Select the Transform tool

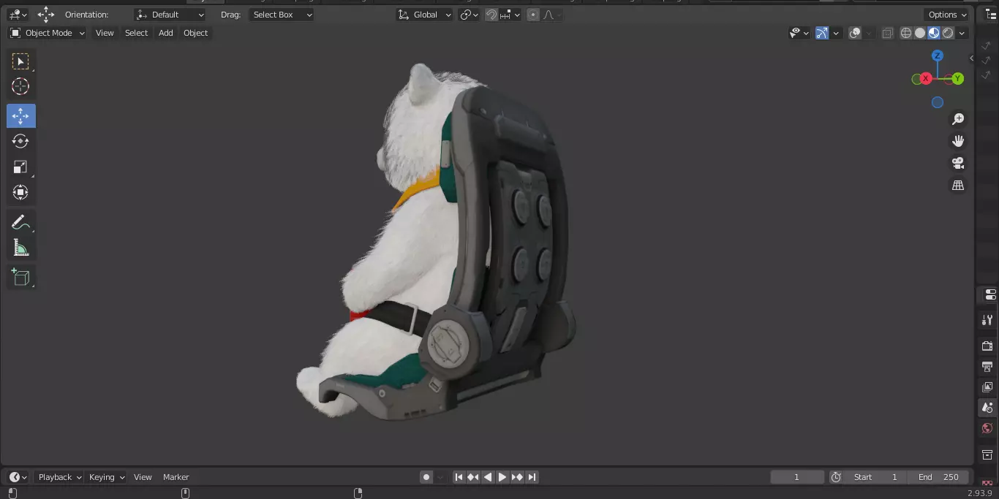pyautogui.click(x=20, y=192)
